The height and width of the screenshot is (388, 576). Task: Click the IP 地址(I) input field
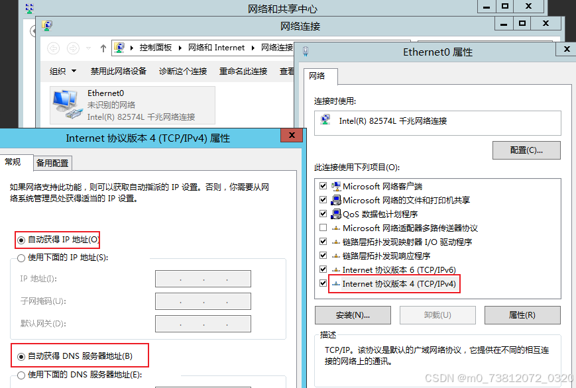coord(203,279)
